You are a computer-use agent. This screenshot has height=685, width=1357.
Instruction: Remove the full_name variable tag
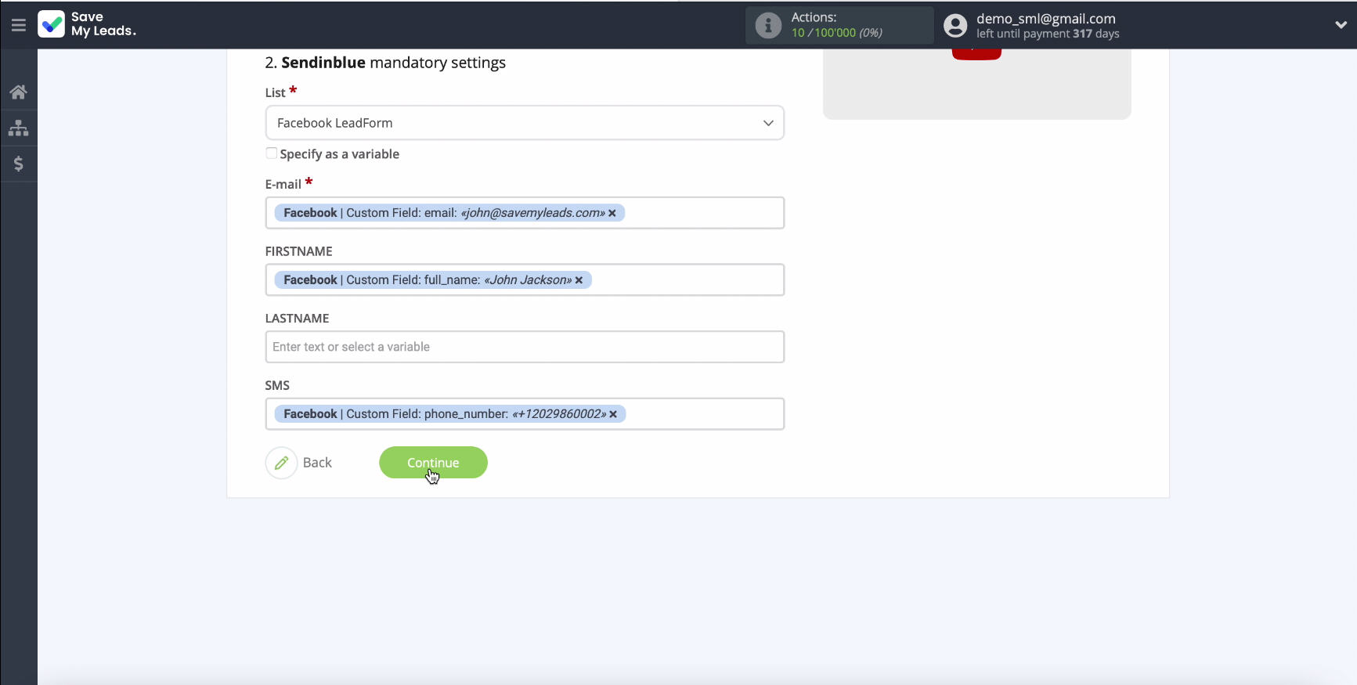coord(579,280)
